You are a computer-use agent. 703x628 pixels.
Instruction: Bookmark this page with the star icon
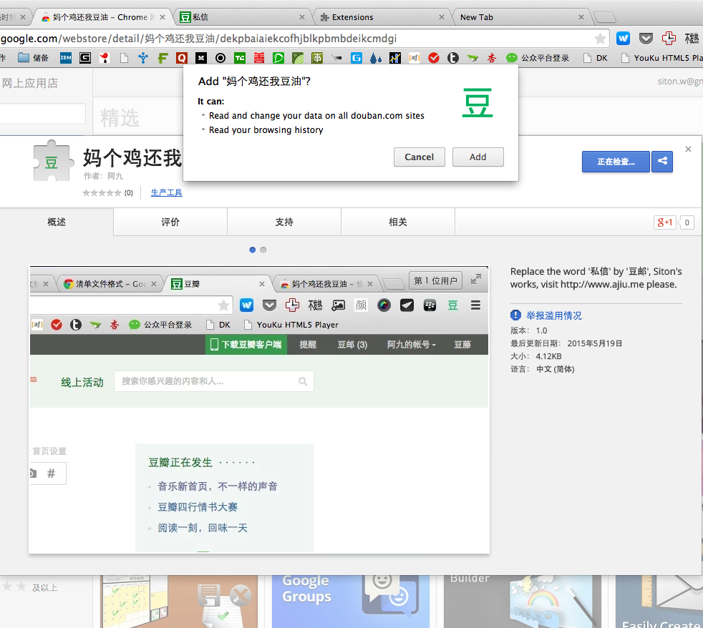coord(599,39)
